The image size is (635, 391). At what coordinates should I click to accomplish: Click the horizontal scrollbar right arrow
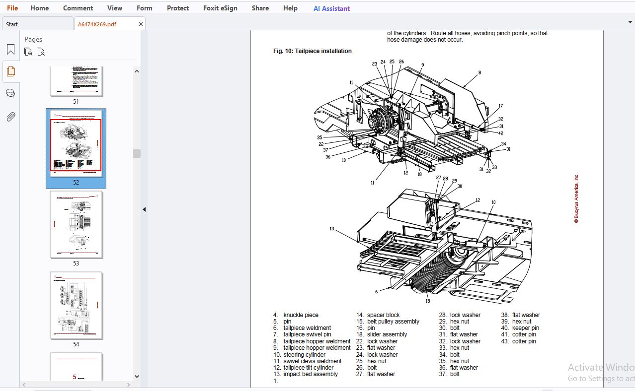pos(129,385)
